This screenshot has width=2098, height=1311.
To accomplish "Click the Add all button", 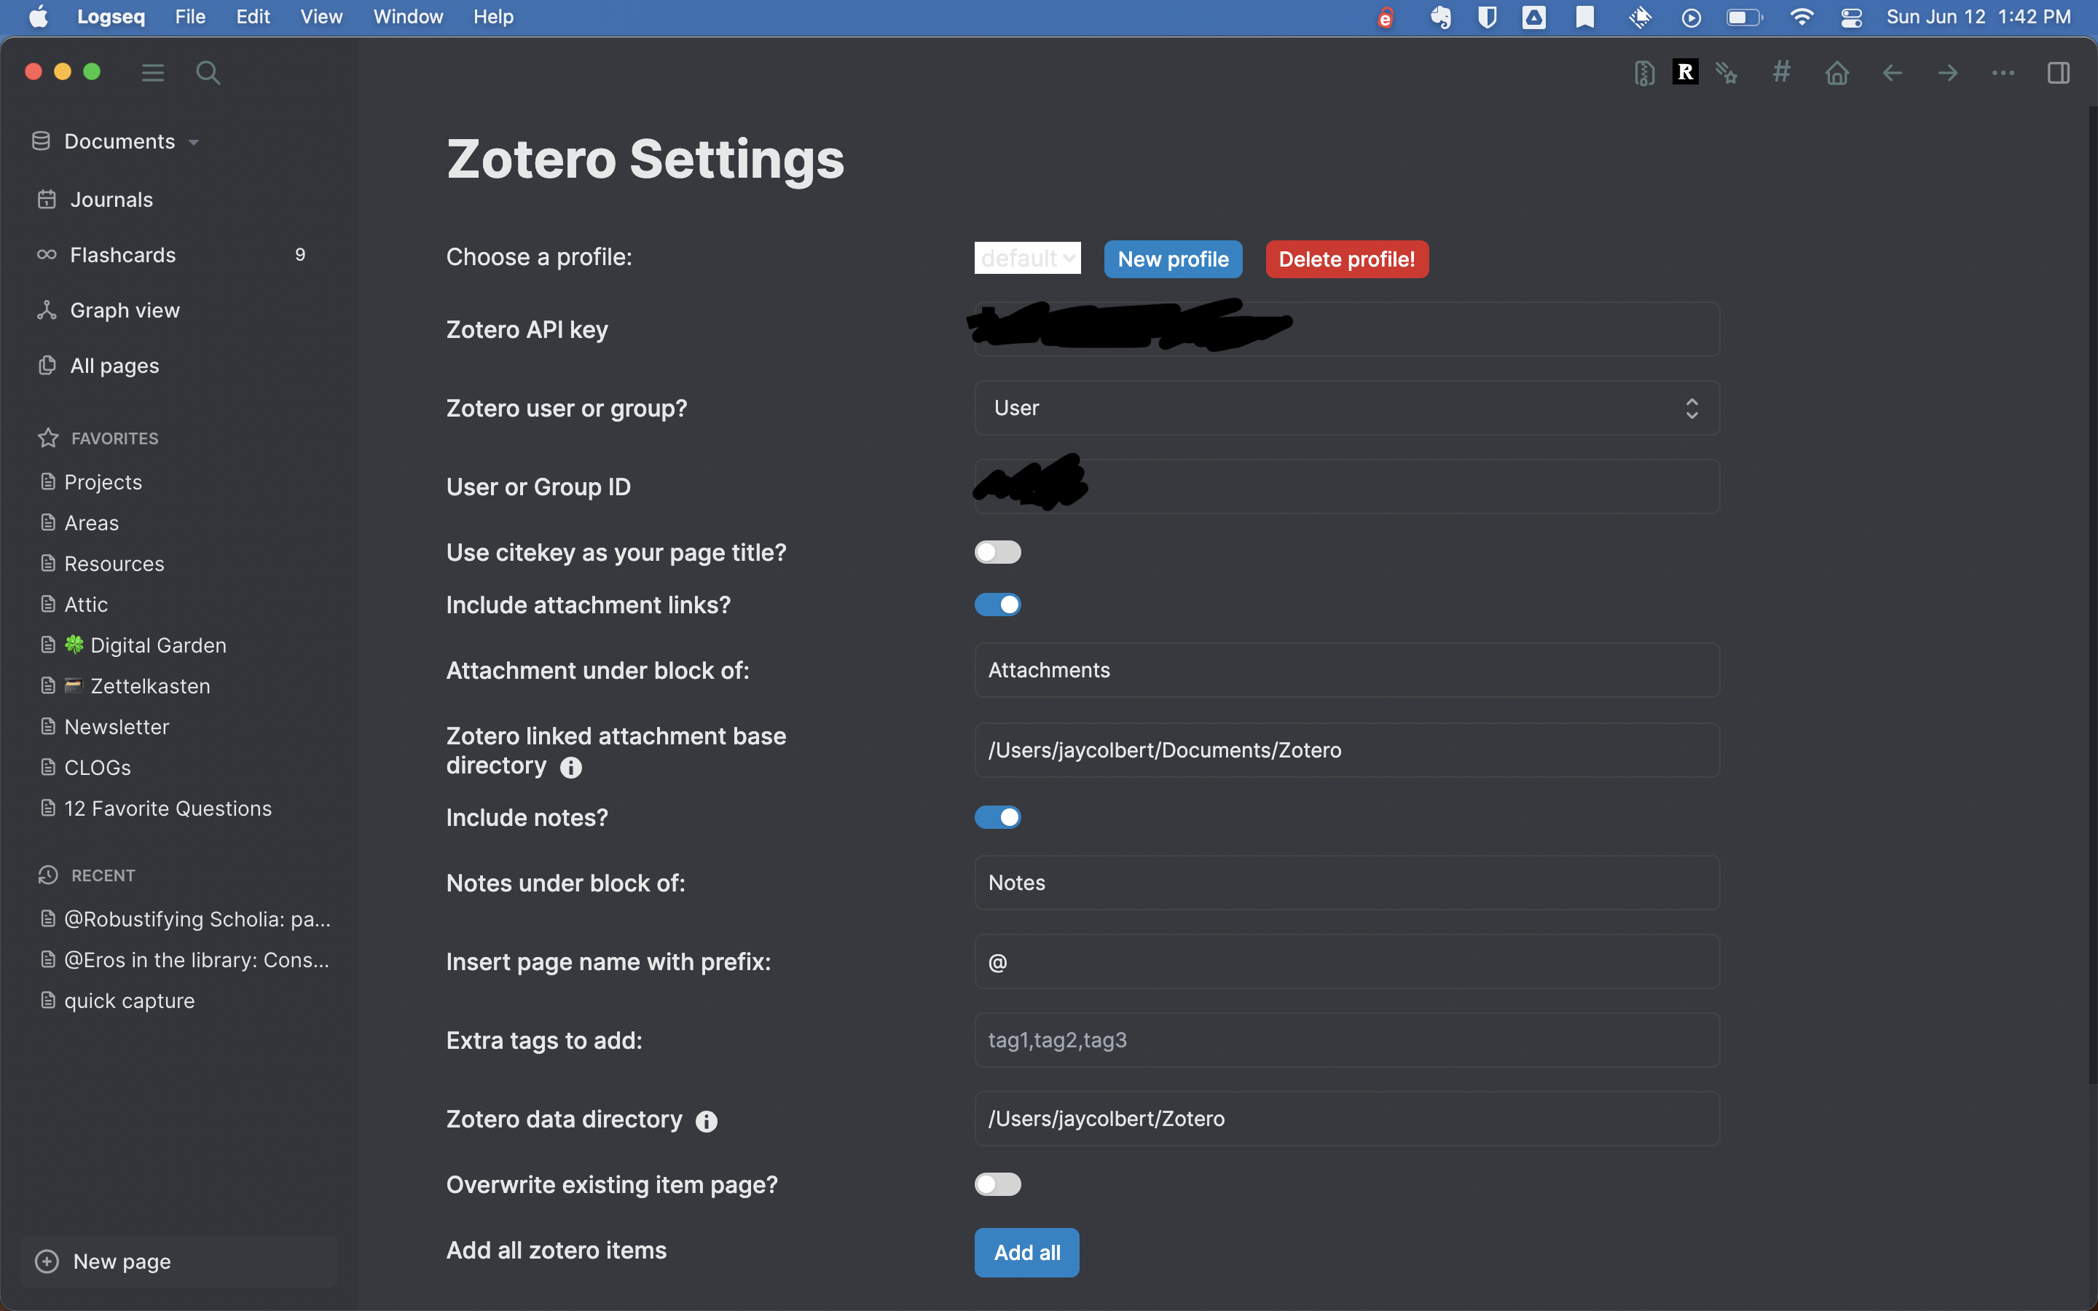I will point(1026,1252).
